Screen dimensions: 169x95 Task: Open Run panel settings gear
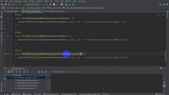161,68
